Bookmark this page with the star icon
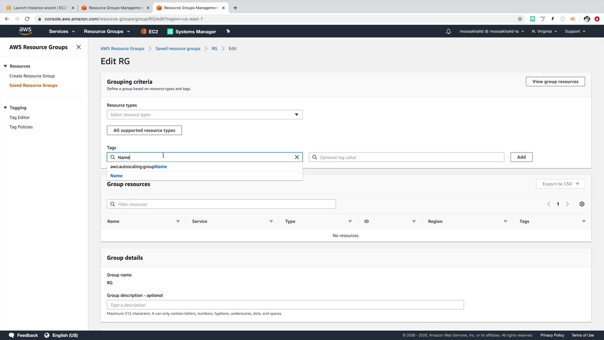Screen dimensions: 604x340 [x=520, y=19]
